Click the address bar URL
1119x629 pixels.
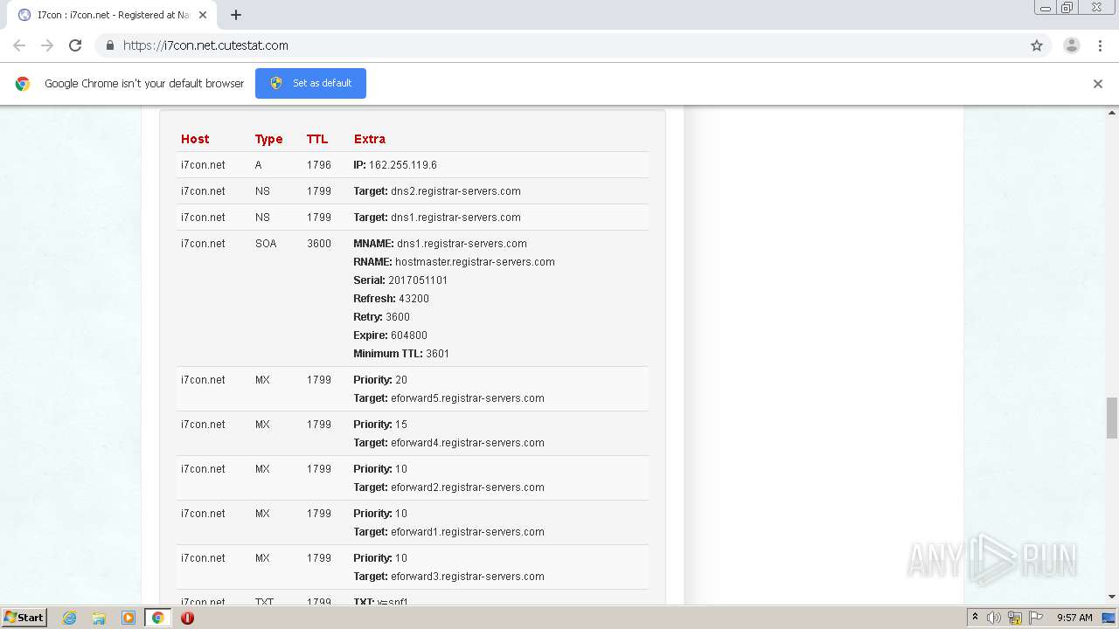(205, 45)
